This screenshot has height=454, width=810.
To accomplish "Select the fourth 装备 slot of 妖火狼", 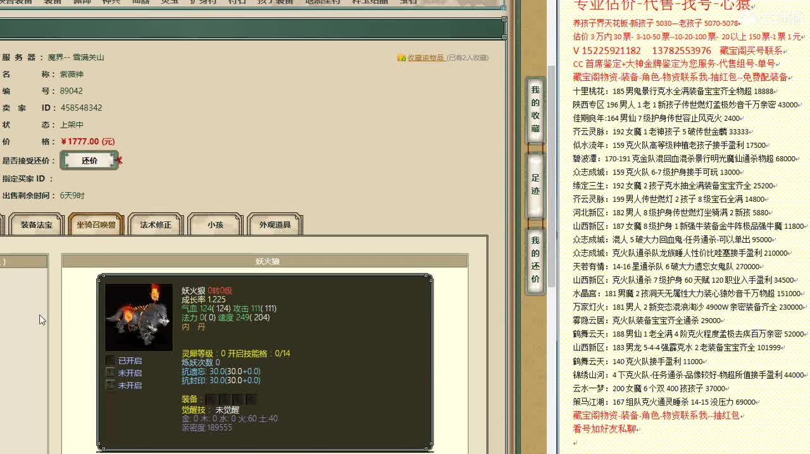I will coord(251,399).
